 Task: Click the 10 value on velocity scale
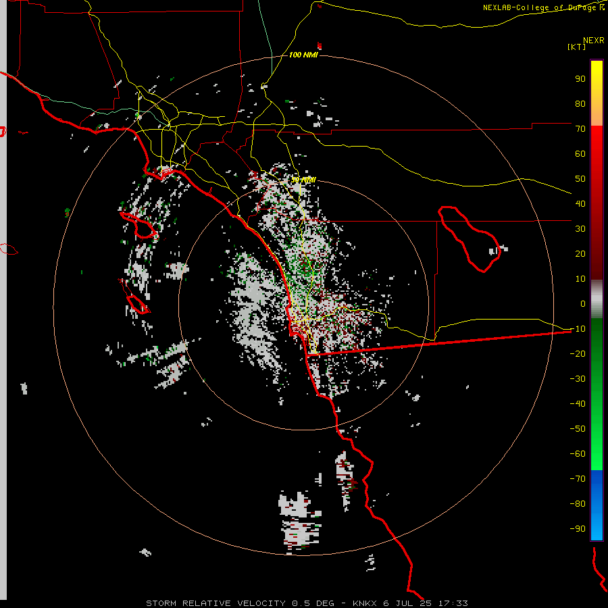[x=580, y=279]
